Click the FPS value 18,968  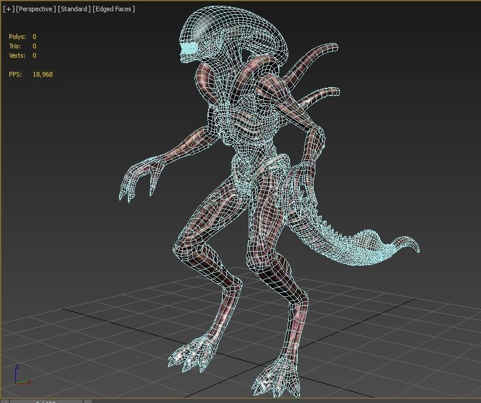(42, 74)
